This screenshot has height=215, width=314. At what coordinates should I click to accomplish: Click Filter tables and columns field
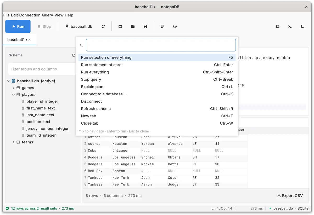(42, 69)
